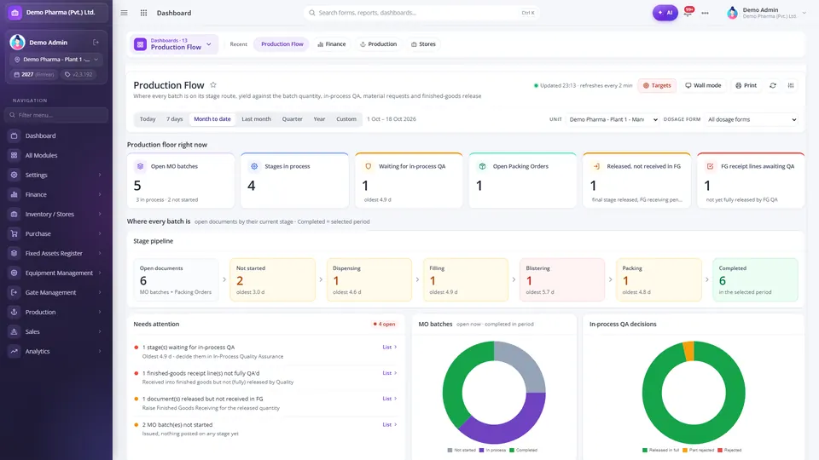Image resolution: width=819 pixels, height=460 pixels.
Task: Click the Open Packing Orders box icon
Action: pyautogui.click(x=482, y=166)
